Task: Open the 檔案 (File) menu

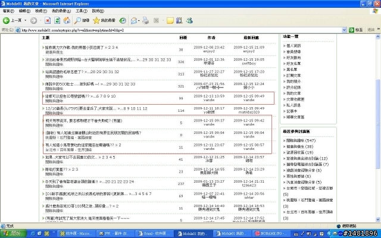Action: pyautogui.click(x=7, y=11)
